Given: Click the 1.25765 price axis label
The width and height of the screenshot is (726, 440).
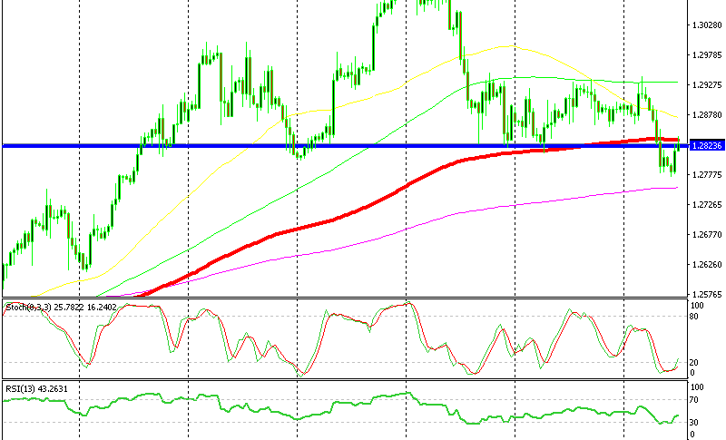Looking at the screenshot, I should 707,295.
